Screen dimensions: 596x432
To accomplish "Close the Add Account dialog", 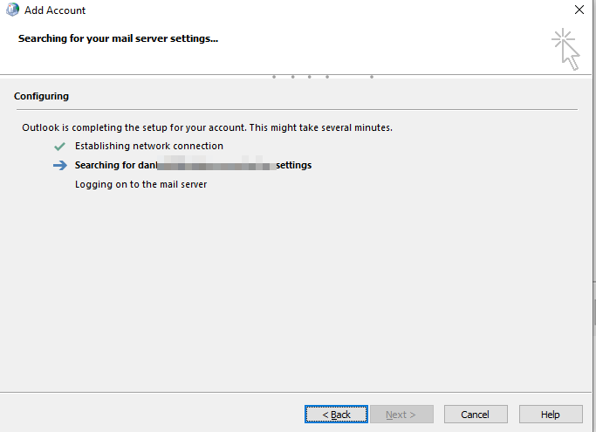I will click(579, 10).
